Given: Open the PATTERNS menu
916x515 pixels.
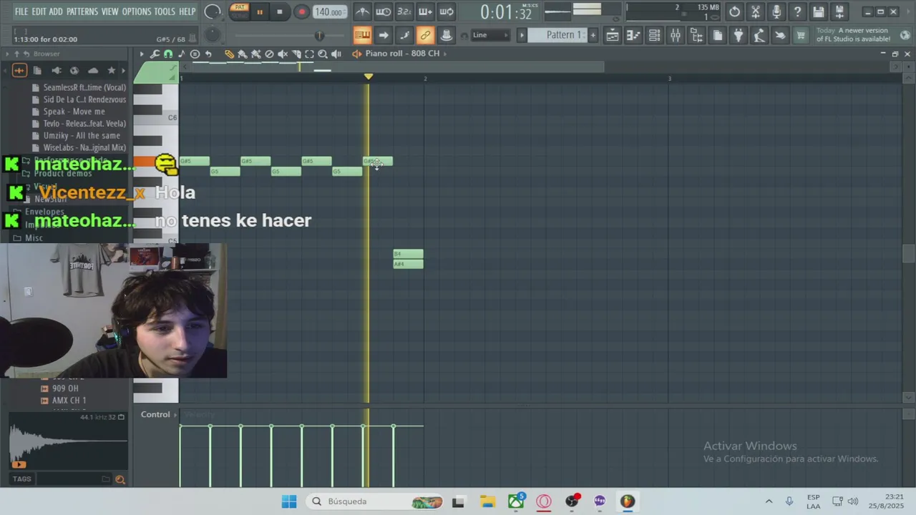Looking at the screenshot, I should point(82,11).
